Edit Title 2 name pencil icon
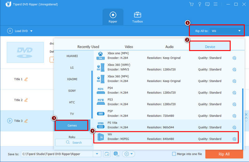Image resolution: width=249 pixels, height=162 pixels. (x=26, y=100)
